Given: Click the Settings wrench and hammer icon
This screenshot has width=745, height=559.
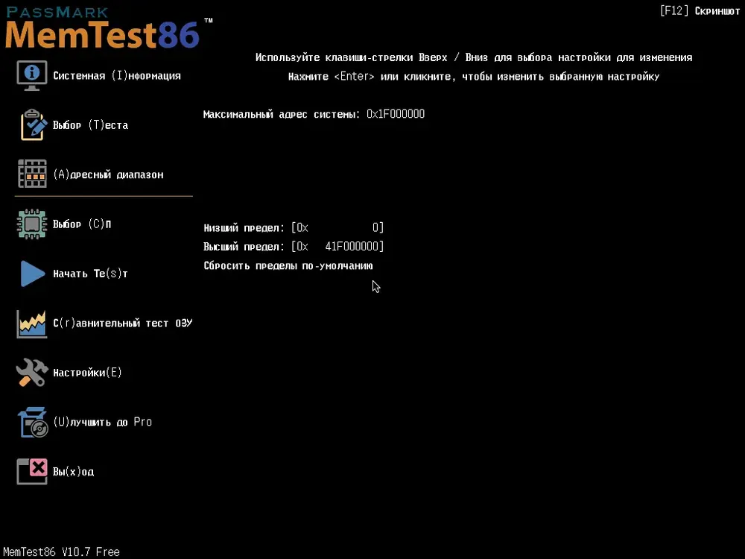Looking at the screenshot, I should point(32,372).
